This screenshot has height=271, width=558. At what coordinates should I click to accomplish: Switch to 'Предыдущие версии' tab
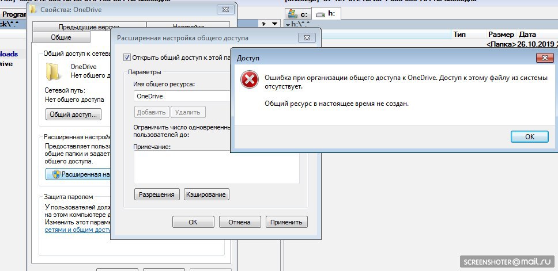(89, 27)
